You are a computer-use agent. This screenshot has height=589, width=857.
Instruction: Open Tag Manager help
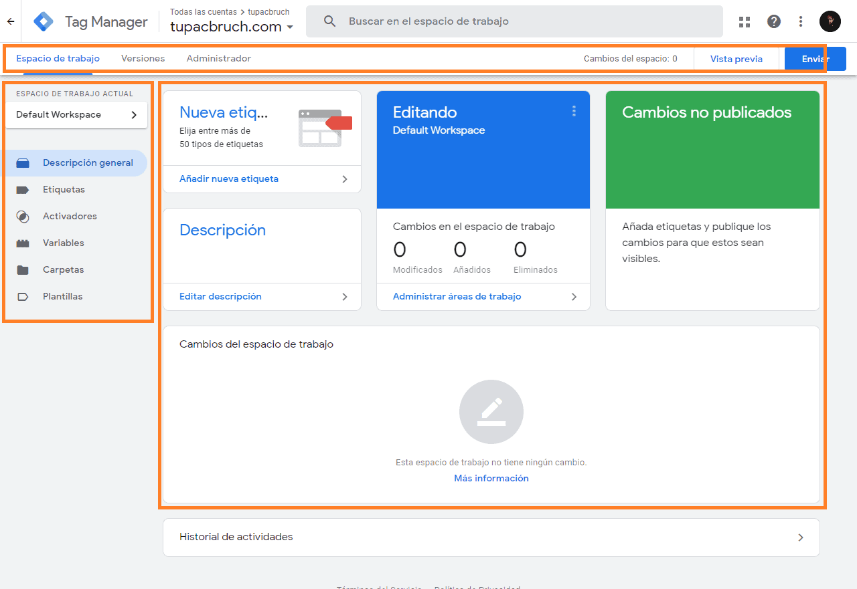[774, 21]
